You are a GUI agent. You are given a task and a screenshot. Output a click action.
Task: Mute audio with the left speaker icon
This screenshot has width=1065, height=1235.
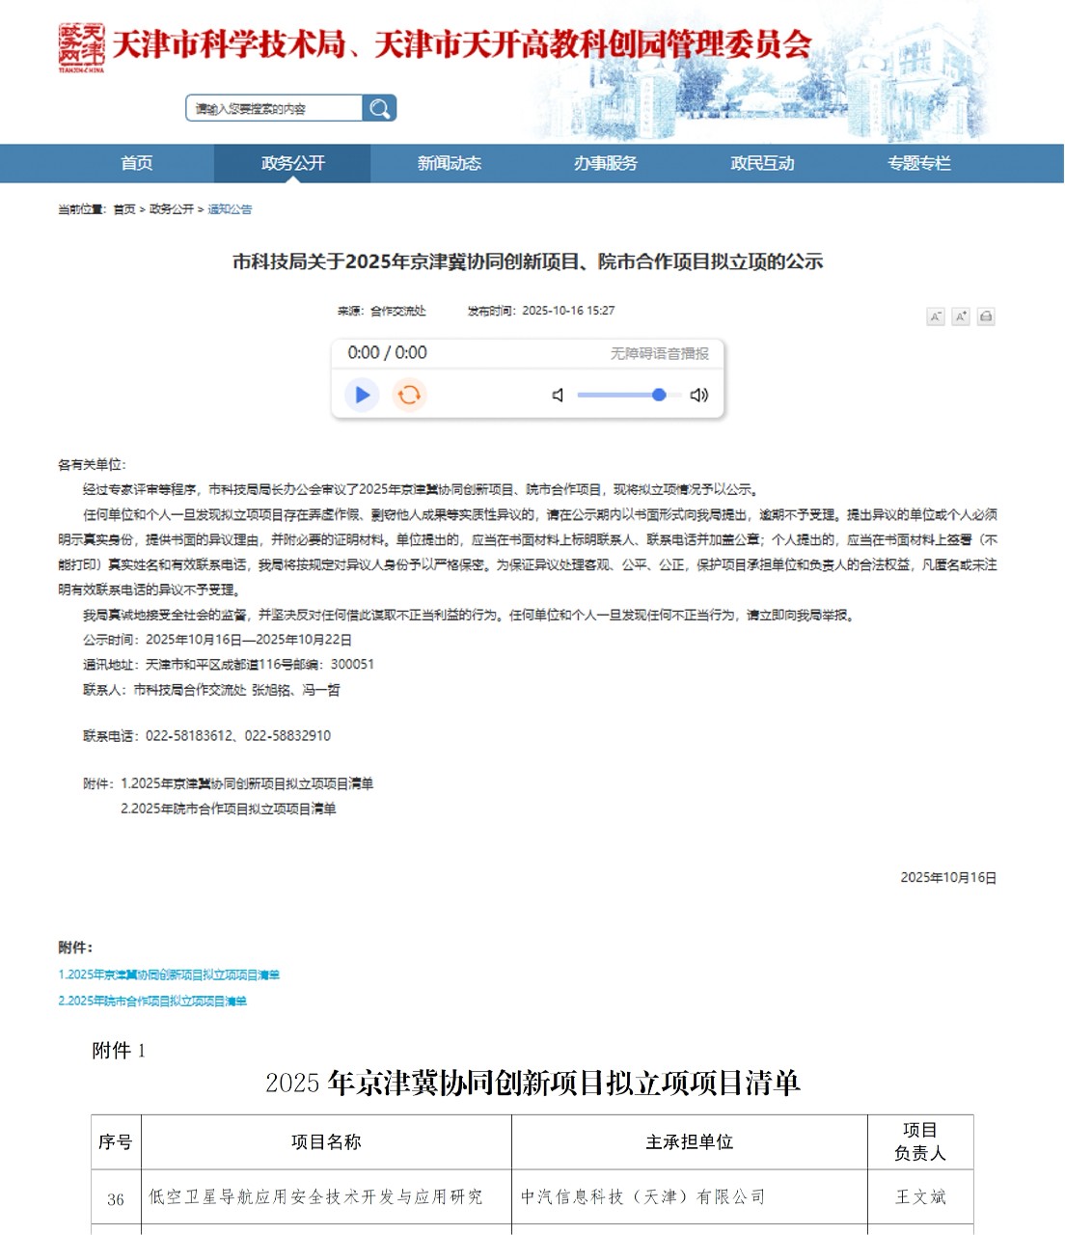coord(556,394)
